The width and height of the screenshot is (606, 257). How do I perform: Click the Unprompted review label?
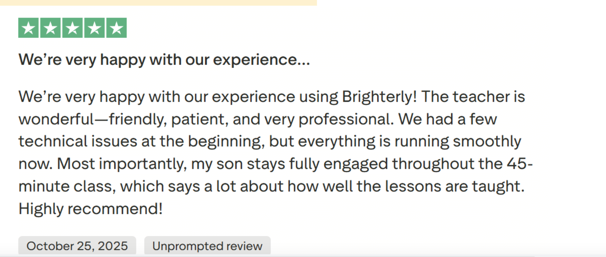(x=207, y=246)
